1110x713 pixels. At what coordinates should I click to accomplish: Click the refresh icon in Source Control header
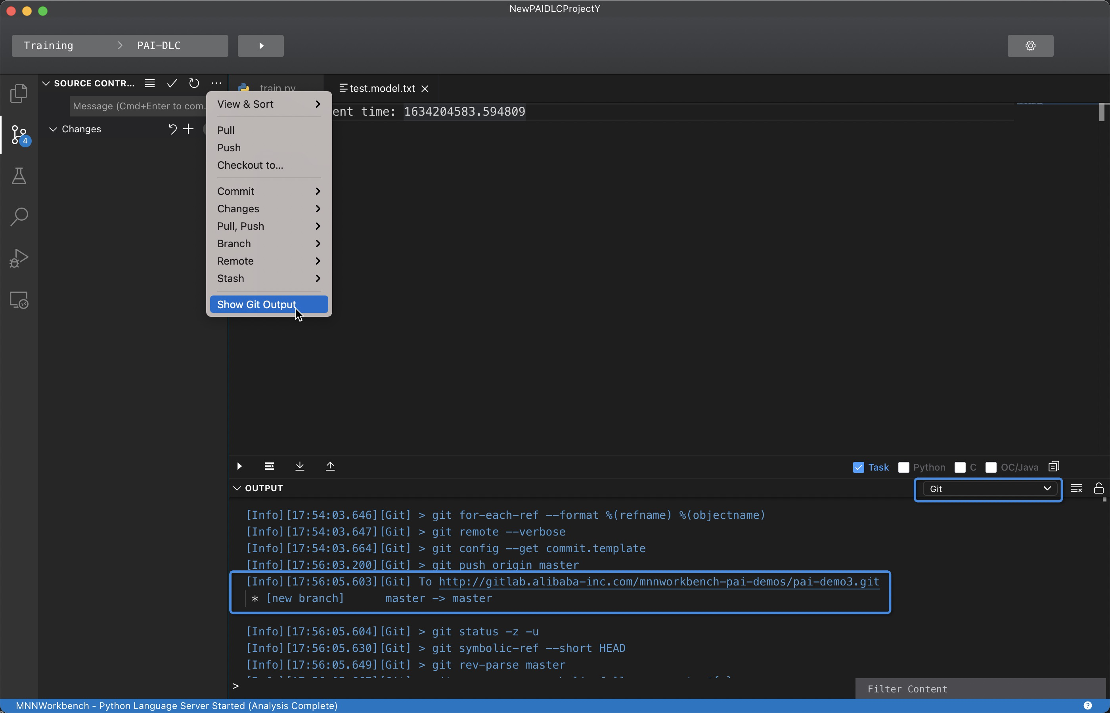[x=194, y=83]
